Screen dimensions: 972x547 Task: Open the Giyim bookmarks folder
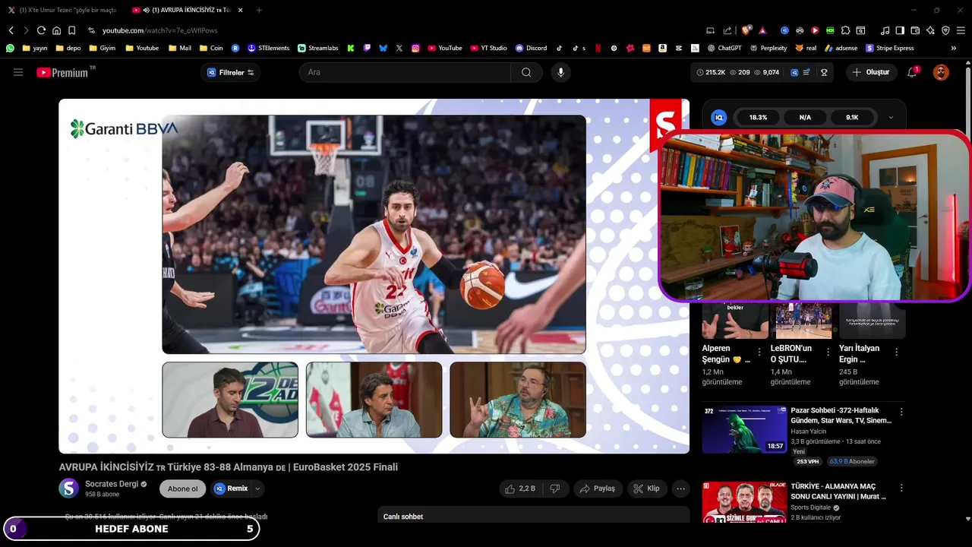(103, 48)
